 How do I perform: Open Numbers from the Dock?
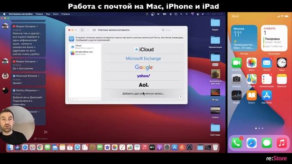(x=130, y=148)
